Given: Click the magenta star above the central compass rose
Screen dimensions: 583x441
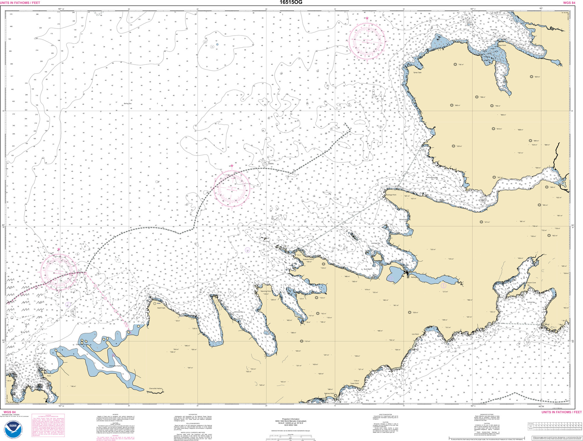Looking at the screenshot, I should coord(232,166).
